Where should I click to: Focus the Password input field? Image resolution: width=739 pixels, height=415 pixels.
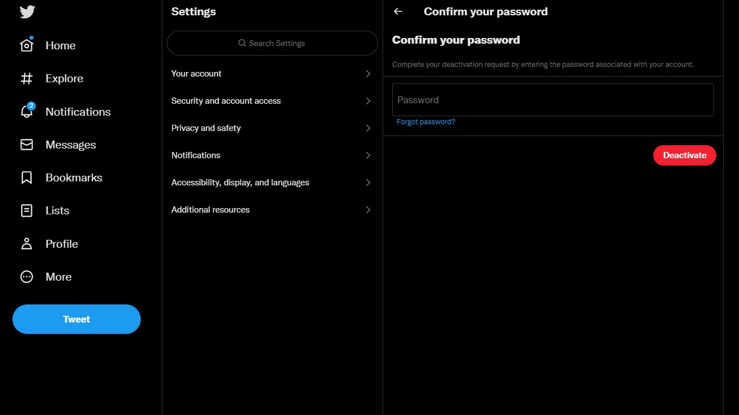pyautogui.click(x=553, y=100)
